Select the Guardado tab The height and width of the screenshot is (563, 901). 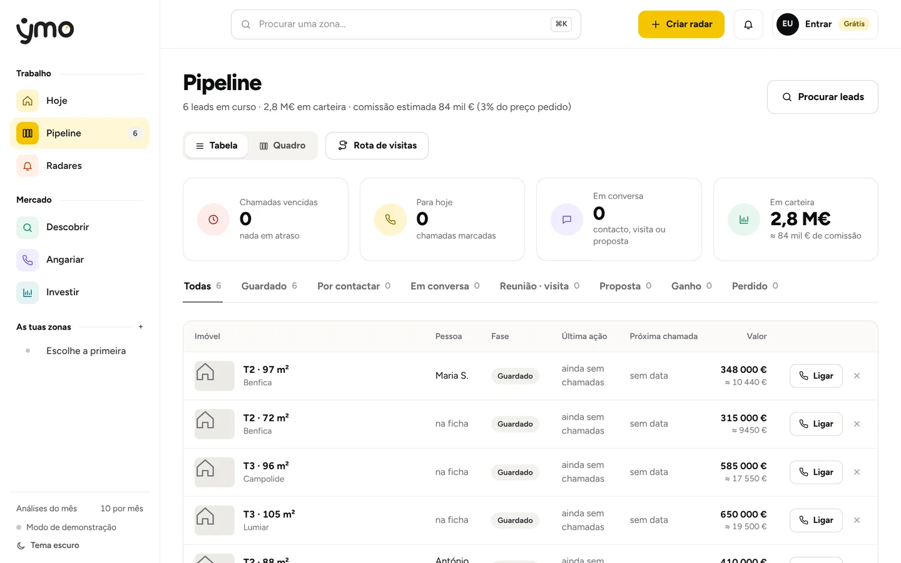pos(269,286)
